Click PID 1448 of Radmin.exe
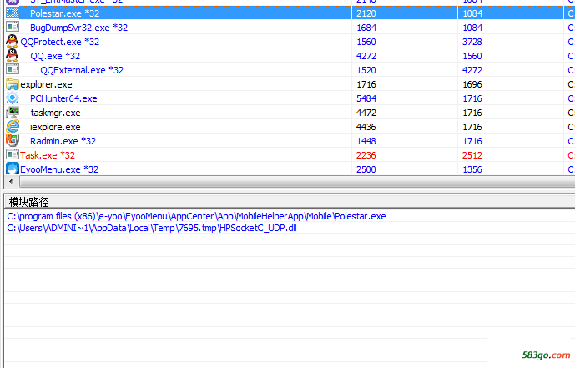The width and height of the screenshot is (575, 368). (x=366, y=141)
